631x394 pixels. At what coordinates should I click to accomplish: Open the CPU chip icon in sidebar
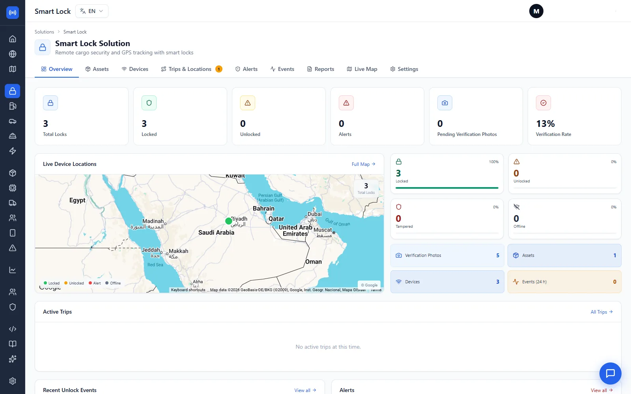tap(13, 188)
